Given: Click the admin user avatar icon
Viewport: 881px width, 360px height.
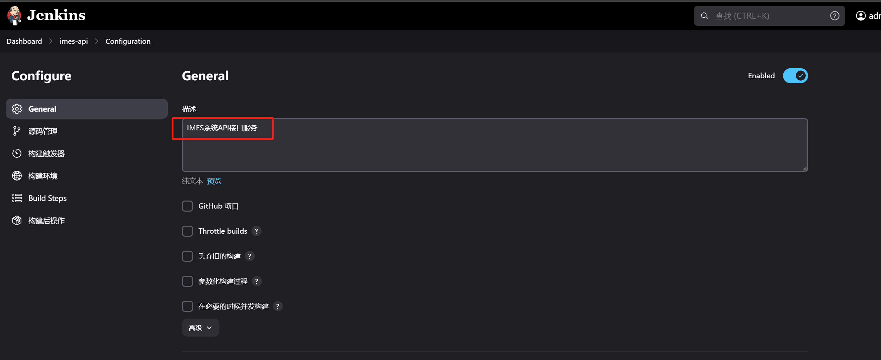Looking at the screenshot, I should [861, 16].
